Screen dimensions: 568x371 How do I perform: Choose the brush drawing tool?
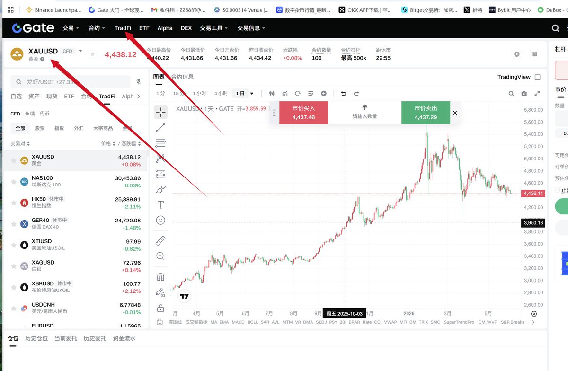point(160,189)
